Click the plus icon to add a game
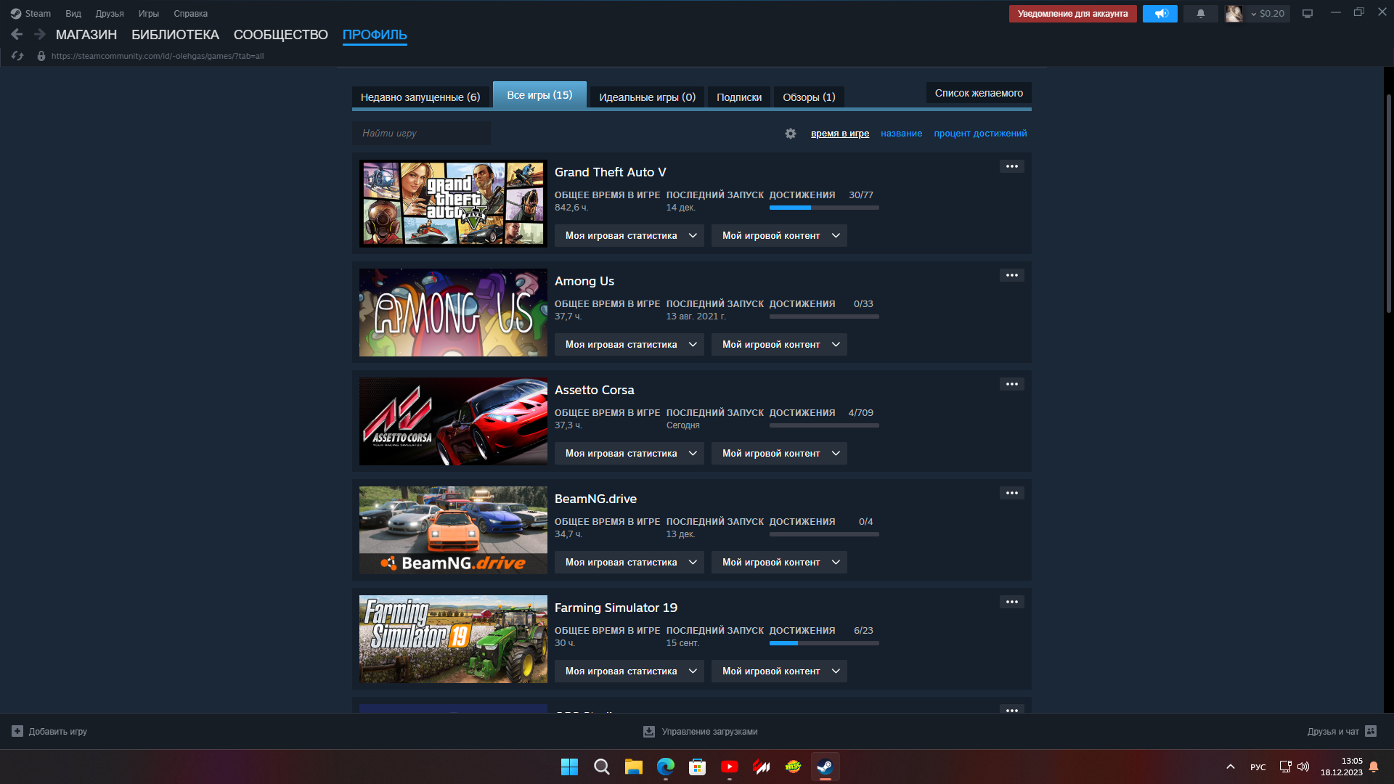 point(17,731)
